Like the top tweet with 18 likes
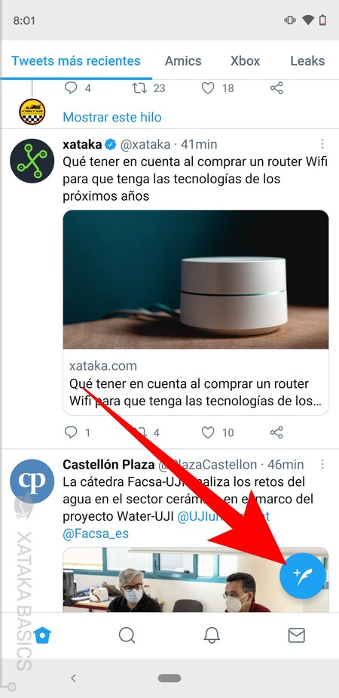Image resolution: width=339 pixels, height=698 pixels. 208,88
